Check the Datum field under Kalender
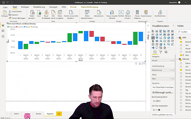Viewport: 191px width, 119px height. point(181,63)
